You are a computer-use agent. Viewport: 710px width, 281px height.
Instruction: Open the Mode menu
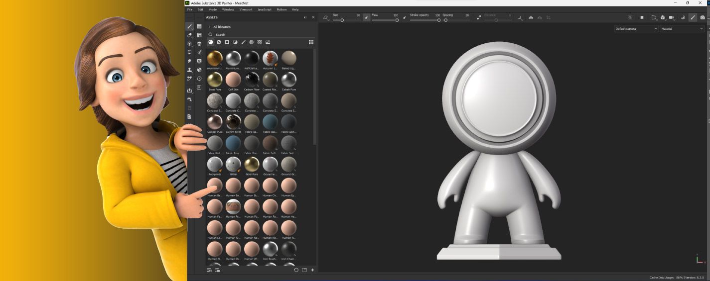(x=213, y=9)
